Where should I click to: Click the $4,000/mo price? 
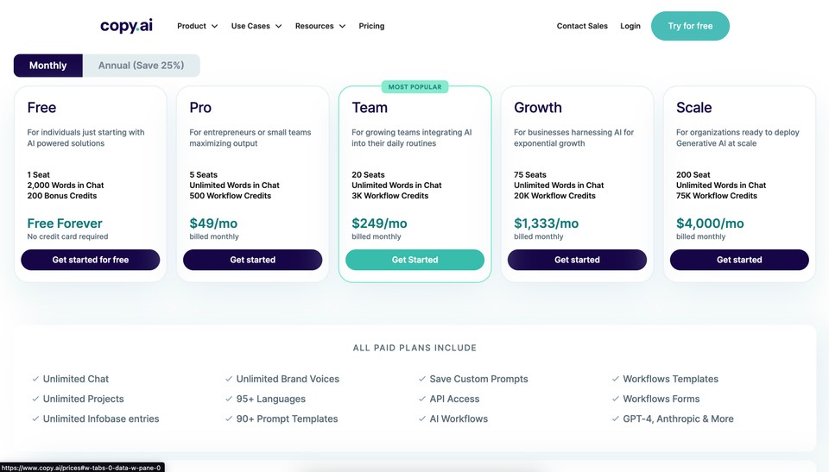click(710, 223)
